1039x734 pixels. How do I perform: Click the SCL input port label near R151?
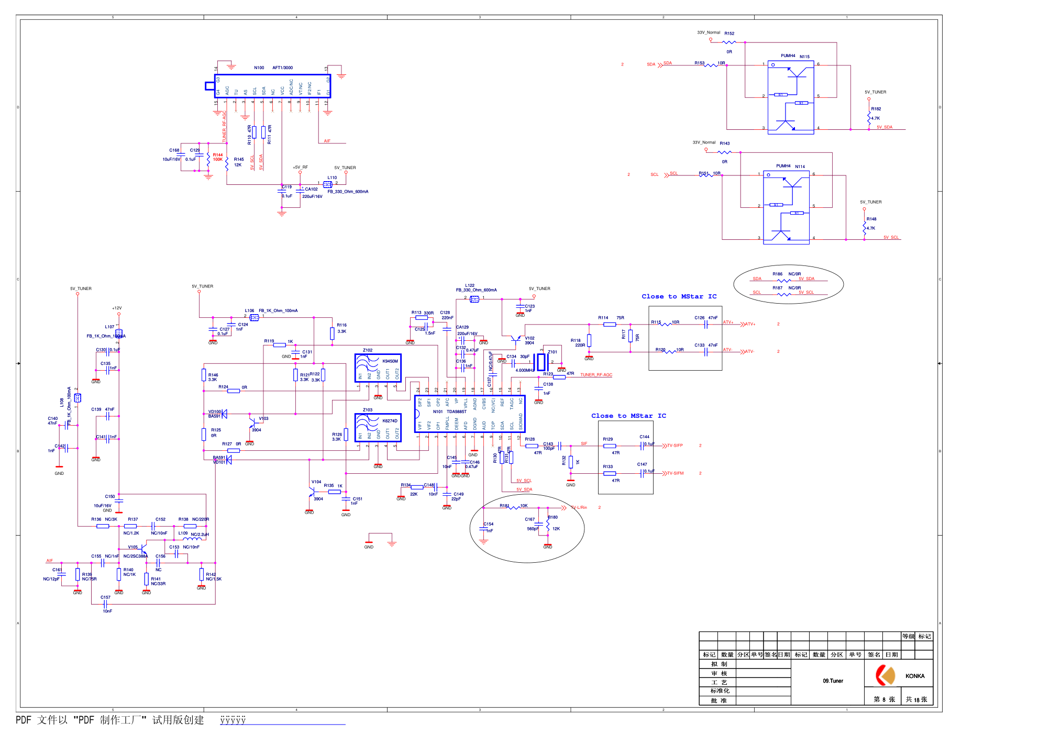[x=654, y=175]
